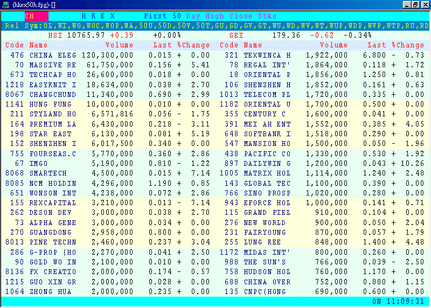Select EFORCE HOL stock name

point(267,203)
